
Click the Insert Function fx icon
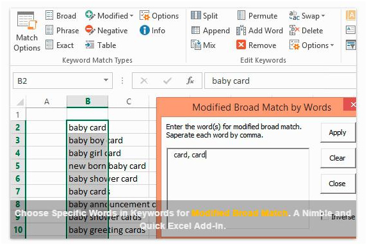tap(190, 81)
